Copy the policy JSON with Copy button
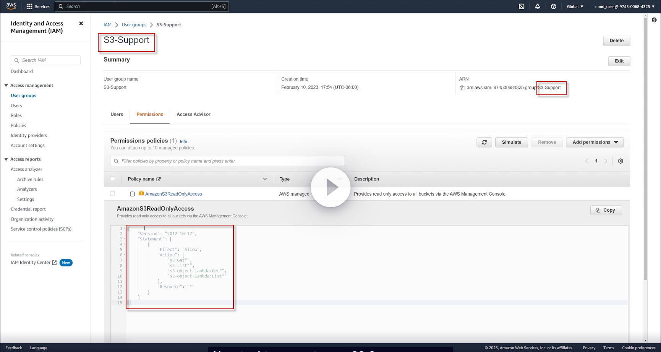The width and height of the screenshot is (661, 352). click(606, 210)
